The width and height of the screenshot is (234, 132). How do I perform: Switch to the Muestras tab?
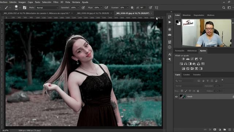point(187,15)
